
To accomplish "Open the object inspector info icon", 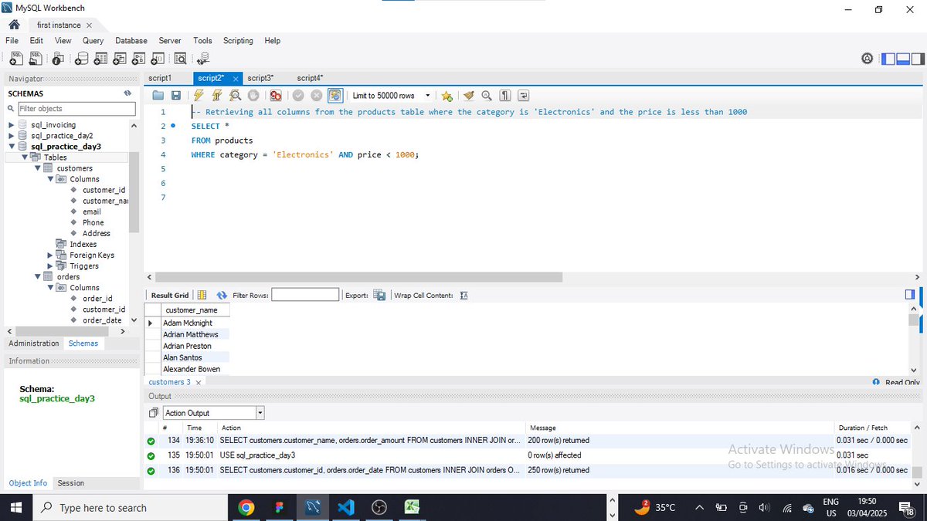I will (59, 58).
